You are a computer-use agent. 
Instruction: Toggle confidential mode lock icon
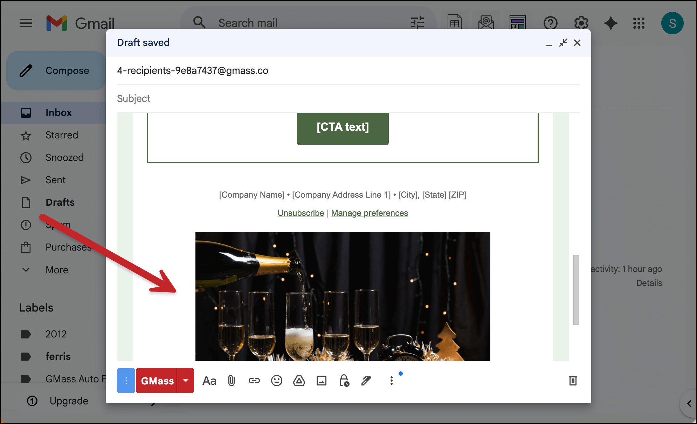pos(344,381)
